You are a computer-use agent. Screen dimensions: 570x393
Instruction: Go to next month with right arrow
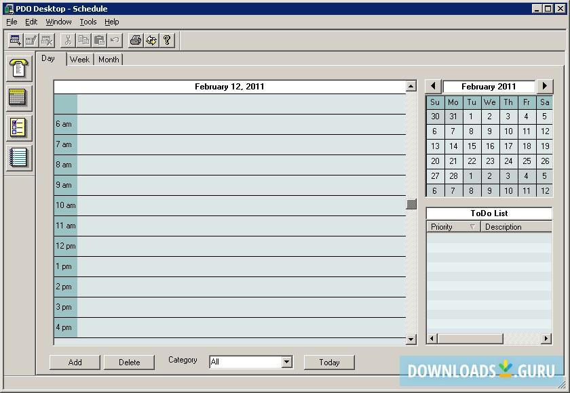tap(545, 86)
